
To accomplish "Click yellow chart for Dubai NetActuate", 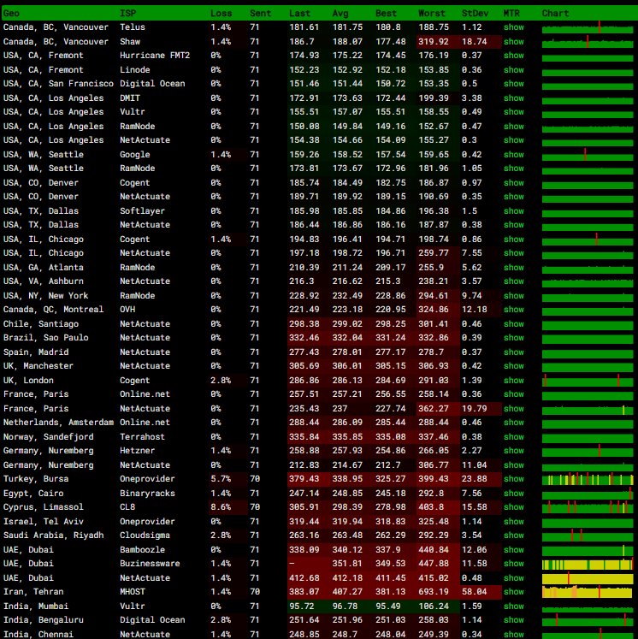I will tap(588, 578).
